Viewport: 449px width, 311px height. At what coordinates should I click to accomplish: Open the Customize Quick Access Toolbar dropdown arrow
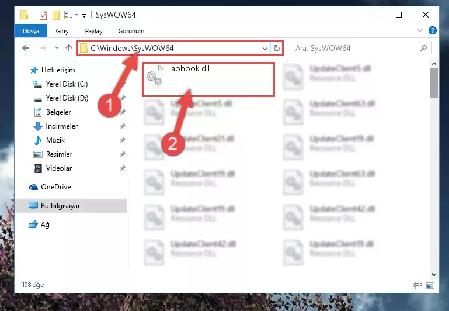pos(84,15)
